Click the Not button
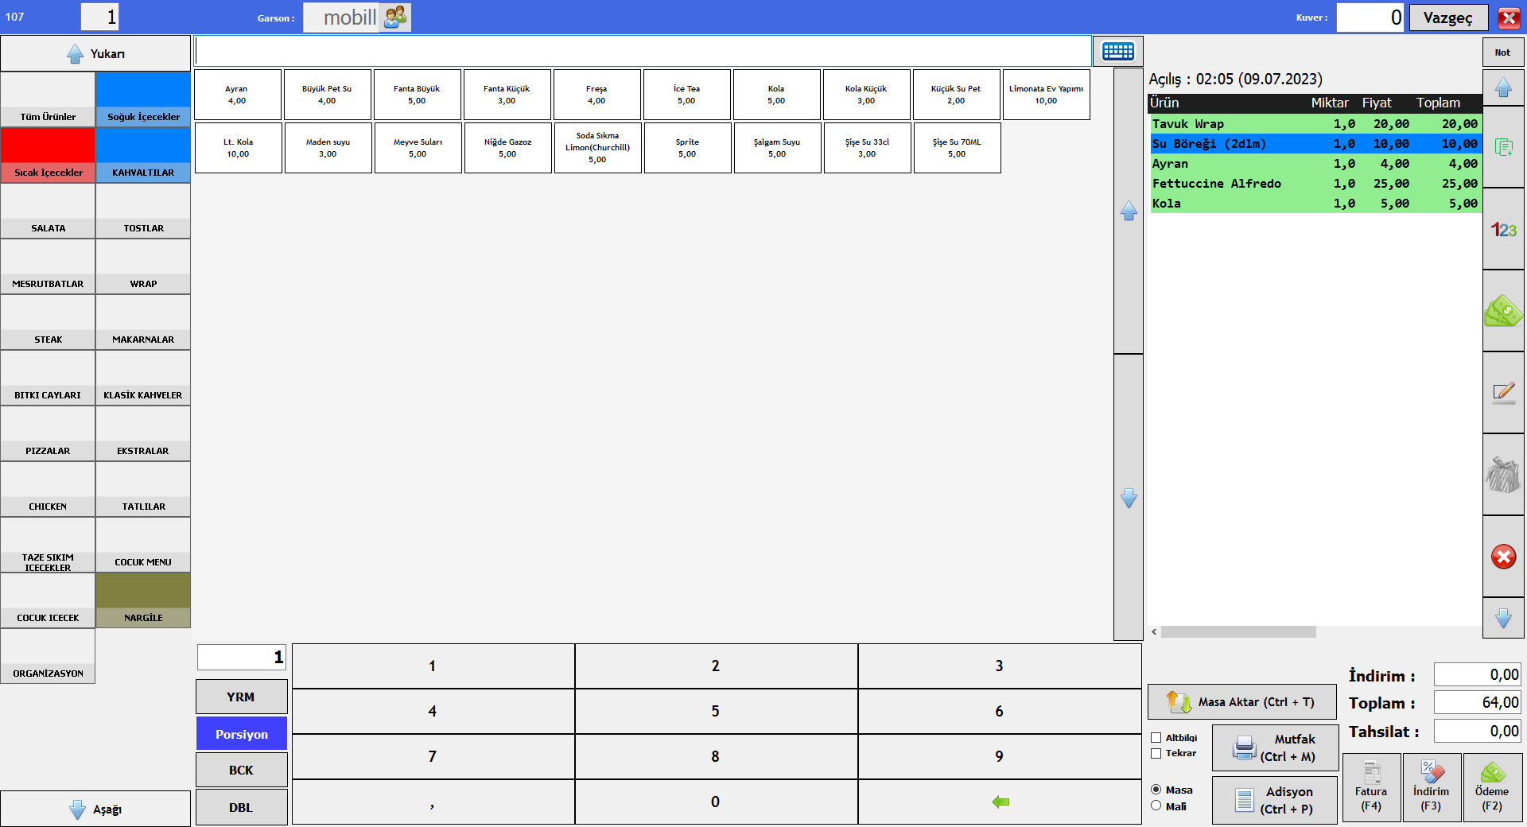This screenshot has width=1527, height=827. pyautogui.click(x=1502, y=52)
